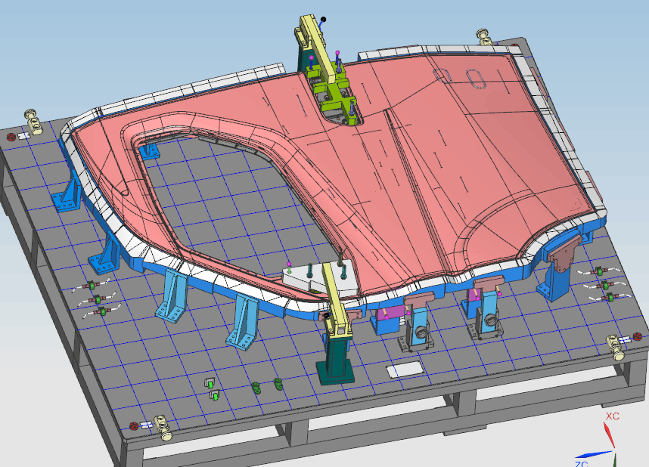Pick the dark teal pedestal of the lower clamp

[337, 357]
